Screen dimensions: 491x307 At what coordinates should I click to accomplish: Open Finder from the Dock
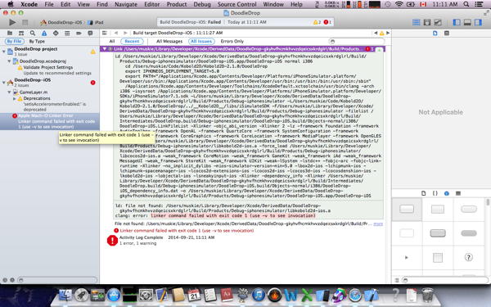[65, 295]
